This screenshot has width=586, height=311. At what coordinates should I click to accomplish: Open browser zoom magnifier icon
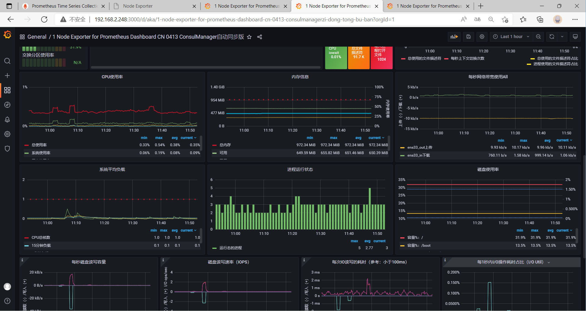pyautogui.click(x=491, y=19)
